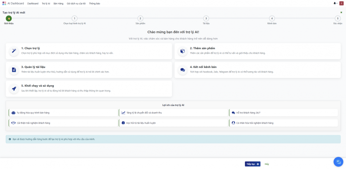The image size is (346, 169).
Task: Click the box icon for Thêm sản phẩm
Action: 182,51
